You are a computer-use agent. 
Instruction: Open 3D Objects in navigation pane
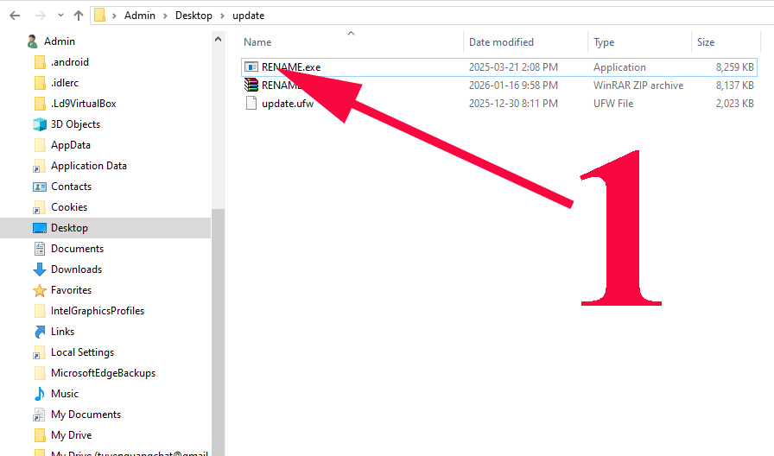[75, 124]
